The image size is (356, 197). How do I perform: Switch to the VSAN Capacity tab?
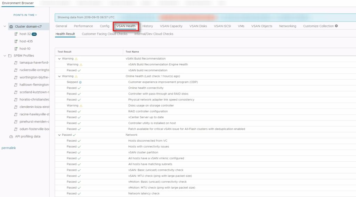point(171,26)
